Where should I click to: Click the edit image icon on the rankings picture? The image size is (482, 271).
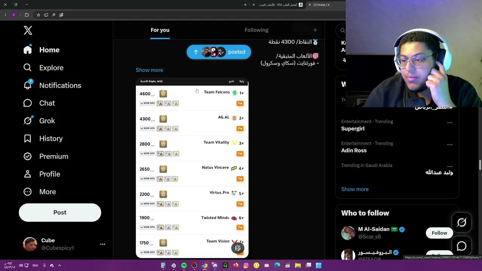[x=238, y=248]
